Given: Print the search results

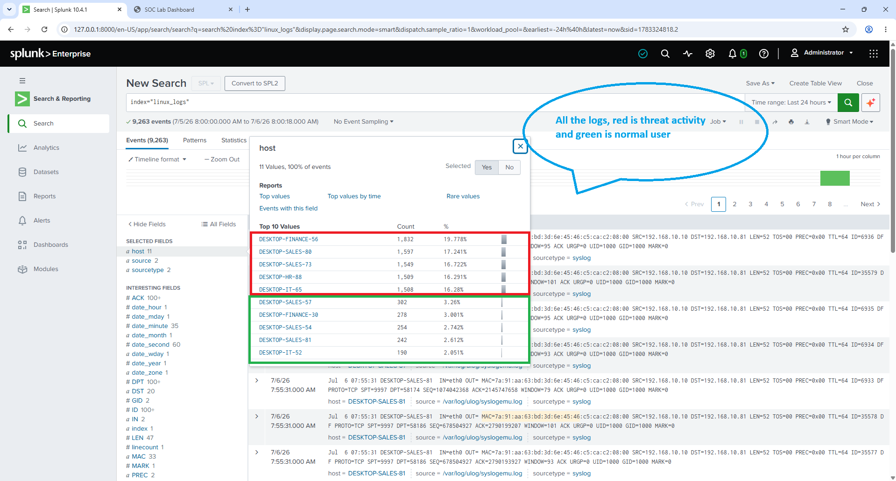Looking at the screenshot, I should pos(791,122).
